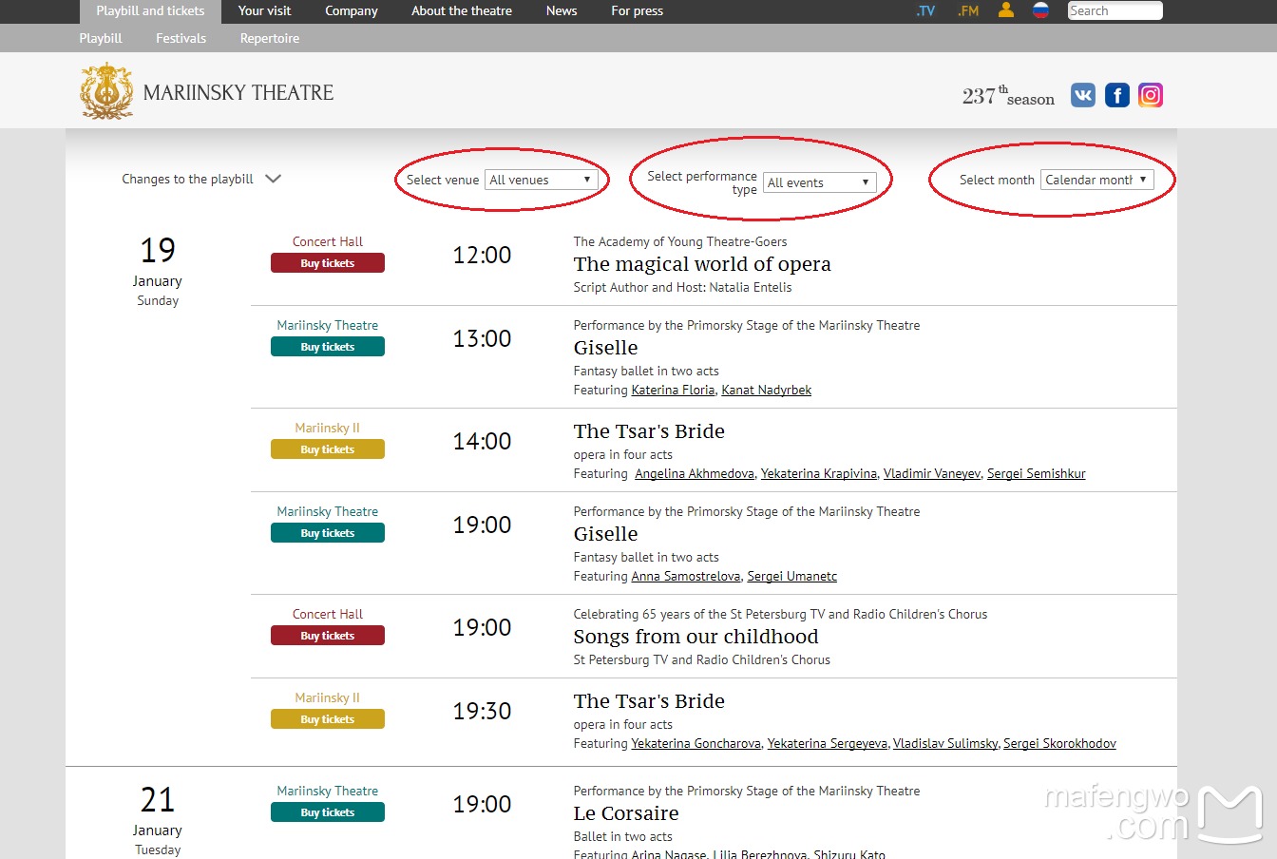Viewport: 1277px width, 859px height.
Task: Open the 19:00 Giselle title link
Action: click(x=605, y=534)
